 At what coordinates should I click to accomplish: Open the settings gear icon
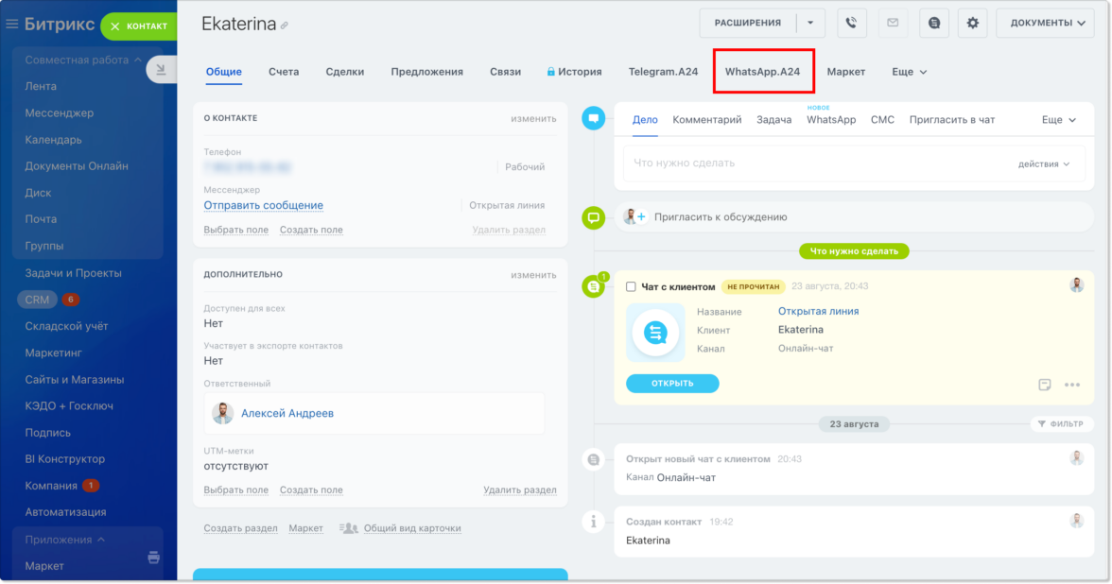pyautogui.click(x=973, y=23)
